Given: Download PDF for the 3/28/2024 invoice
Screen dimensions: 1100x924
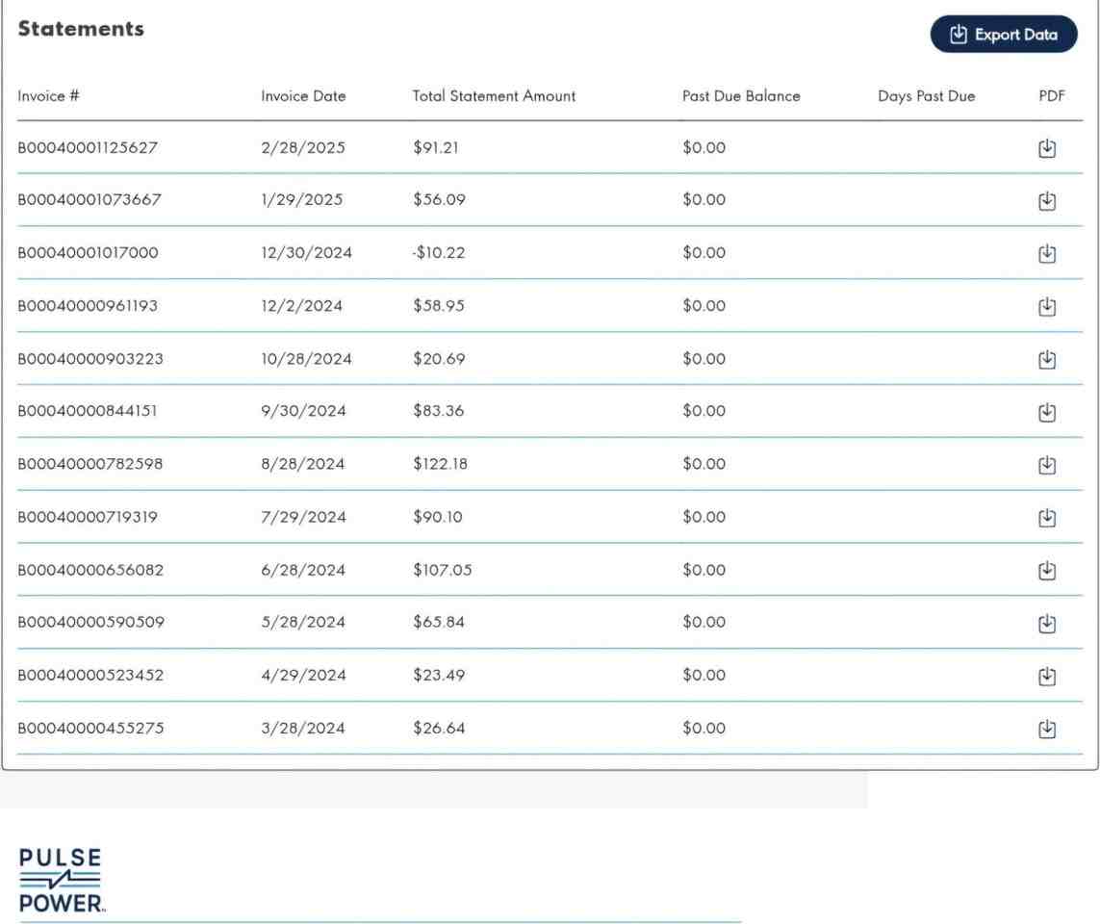Looking at the screenshot, I should click(x=1047, y=727).
